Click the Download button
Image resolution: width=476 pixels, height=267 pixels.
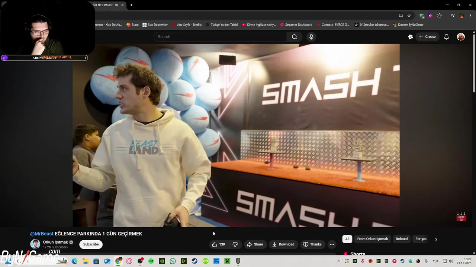(x=283, y=244)
